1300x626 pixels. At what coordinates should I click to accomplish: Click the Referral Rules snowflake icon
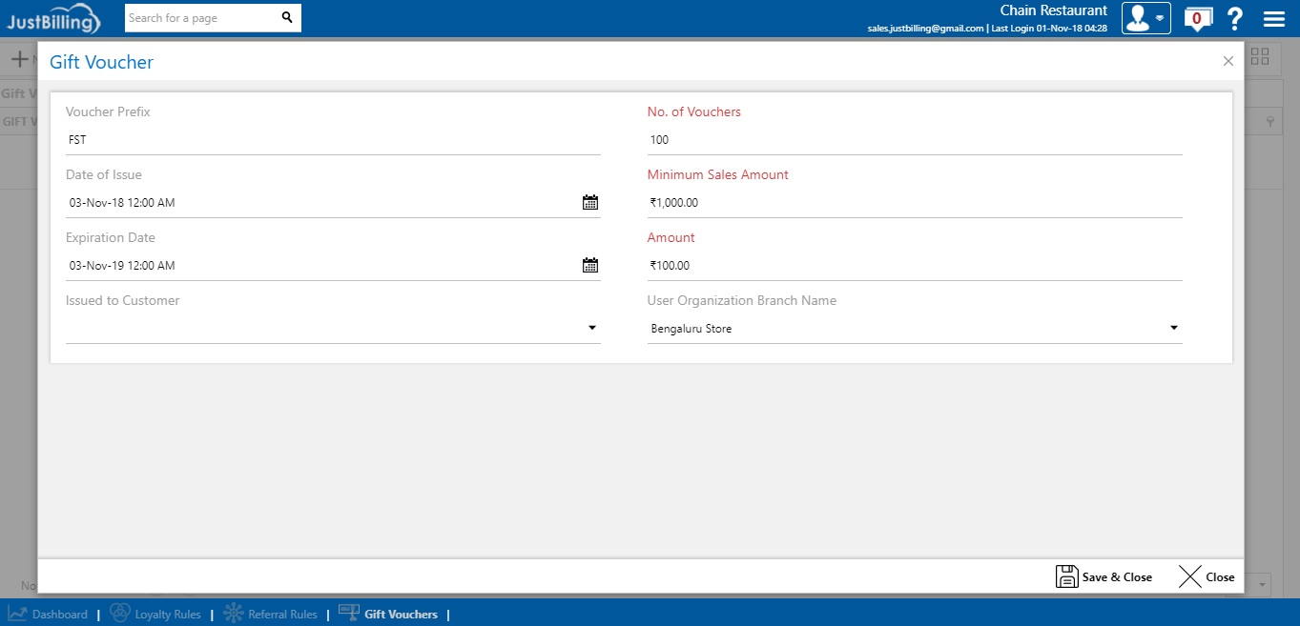coord(234,614)
